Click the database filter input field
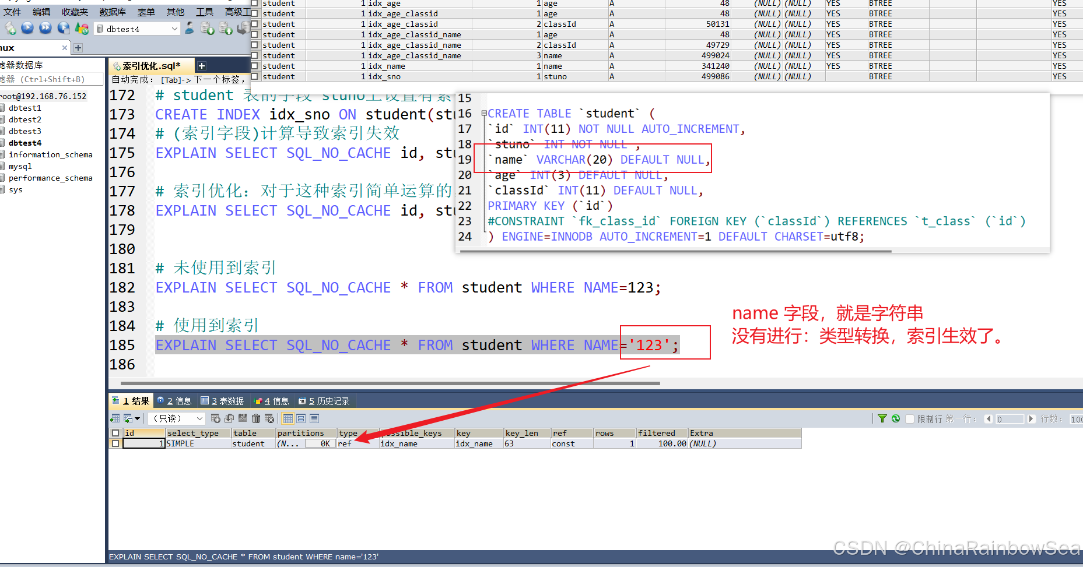 coord(51,79)
